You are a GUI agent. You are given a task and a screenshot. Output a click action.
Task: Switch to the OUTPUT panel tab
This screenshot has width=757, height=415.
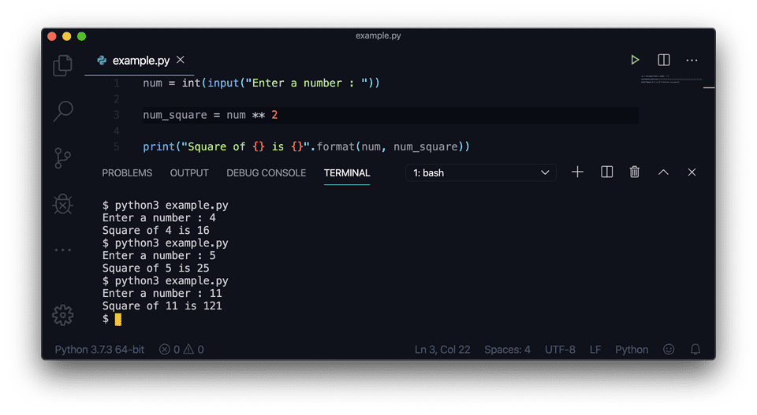[x=189, y=173]
